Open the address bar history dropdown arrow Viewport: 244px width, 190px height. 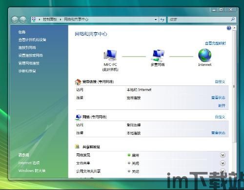pyautogui.click(x=156, y=20)
